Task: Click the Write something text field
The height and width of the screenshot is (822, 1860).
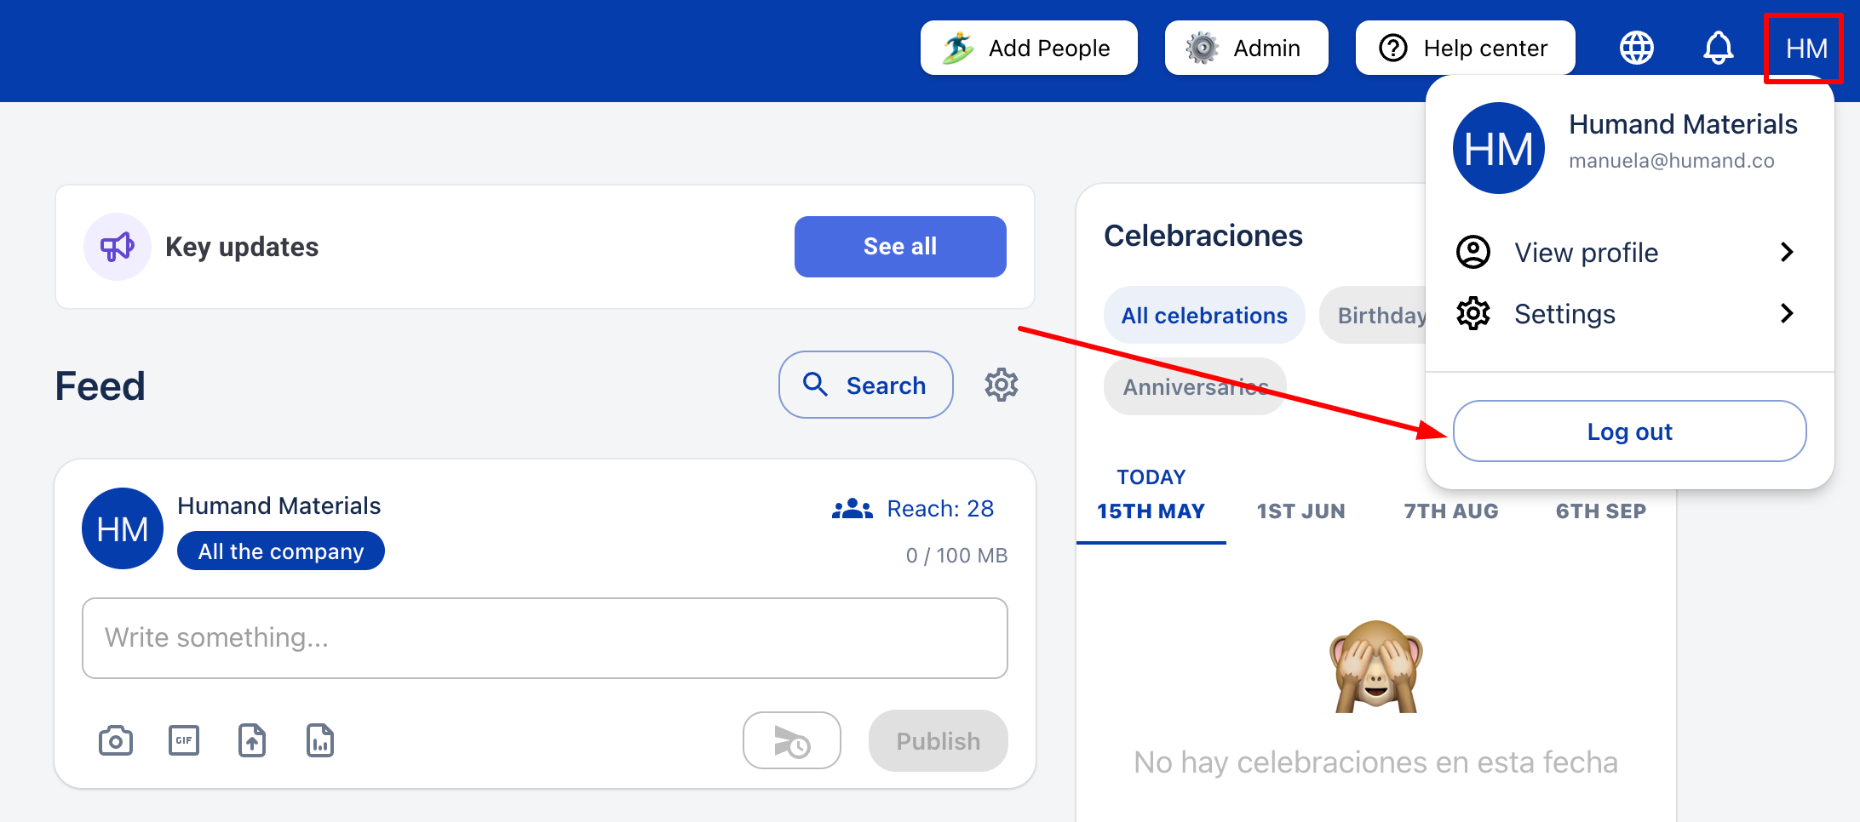Action: (545, 638)
